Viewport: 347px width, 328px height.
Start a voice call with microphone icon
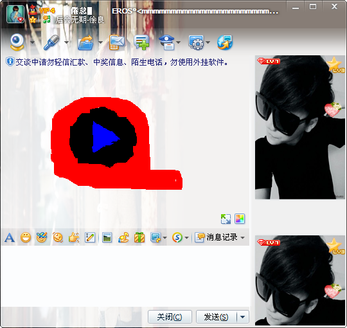[51, 42]
